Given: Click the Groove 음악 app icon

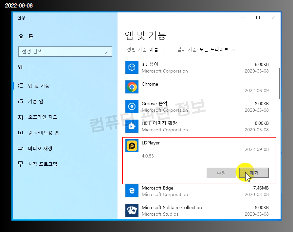Looking at the screenshot, I should (x=132, y=107).
